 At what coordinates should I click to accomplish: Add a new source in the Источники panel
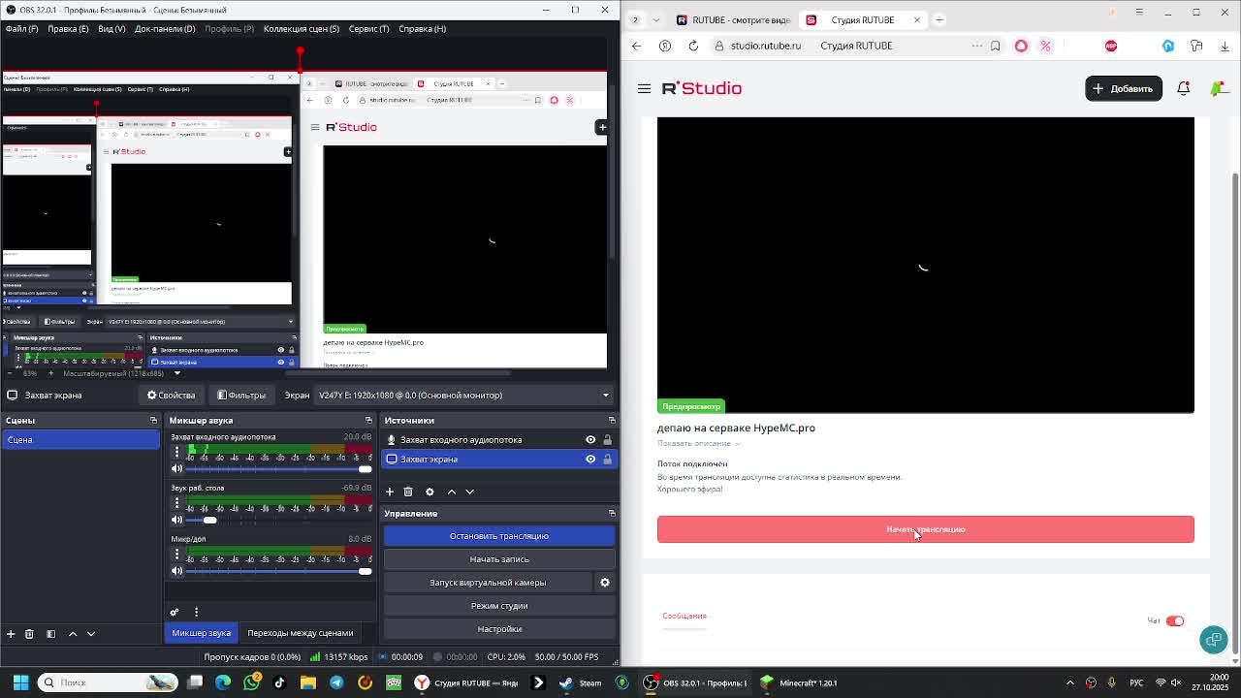390,492
